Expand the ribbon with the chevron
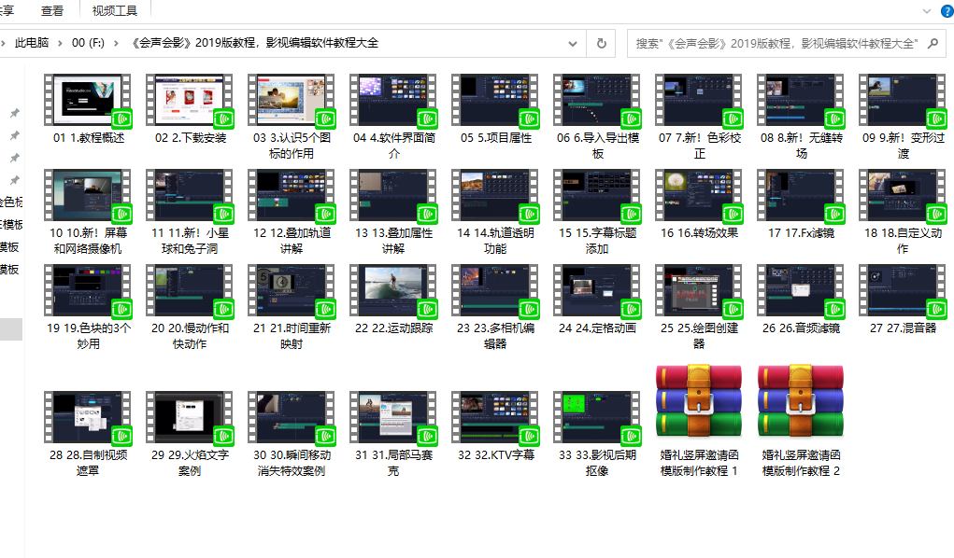The width and height of the screenshot is (954, 558). [x=927, y=11]
